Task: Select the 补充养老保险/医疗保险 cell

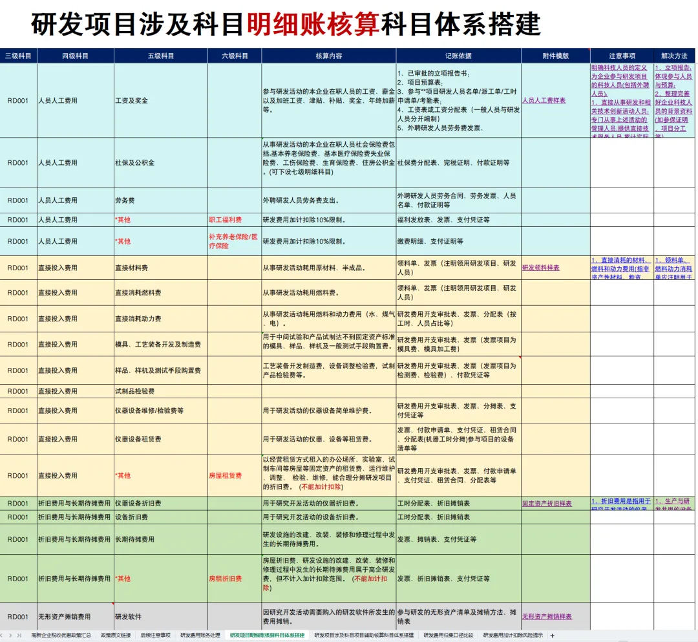Action: (x=235, y=241)
